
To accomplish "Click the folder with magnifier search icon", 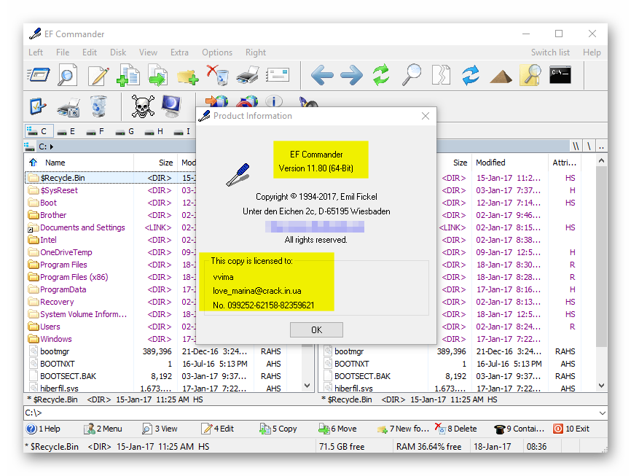I will click(x=530, y=75).
